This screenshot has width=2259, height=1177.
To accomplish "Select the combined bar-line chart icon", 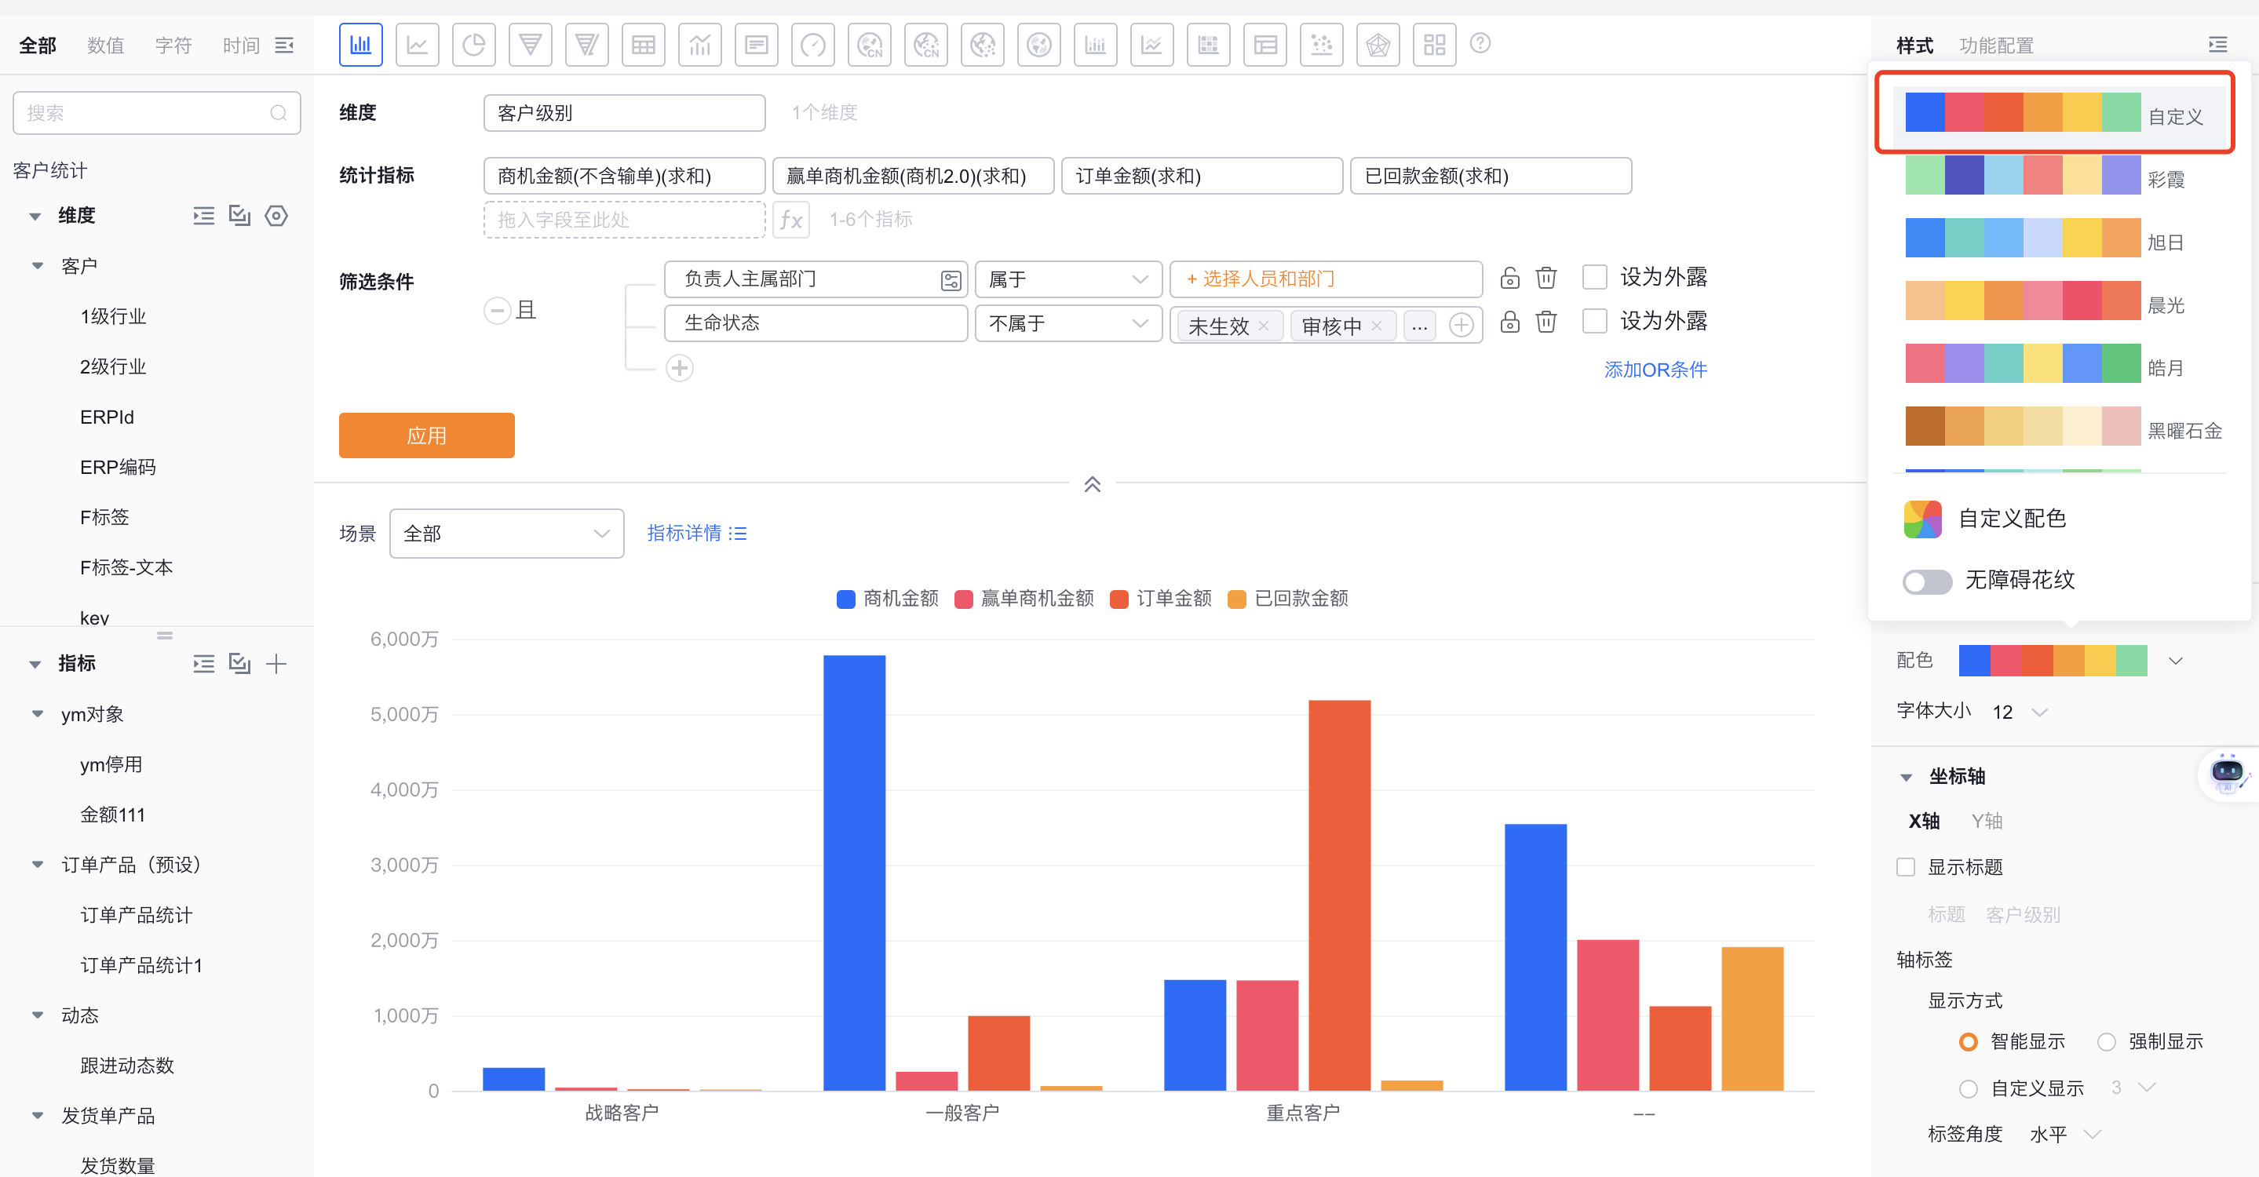I will [700, 45].
